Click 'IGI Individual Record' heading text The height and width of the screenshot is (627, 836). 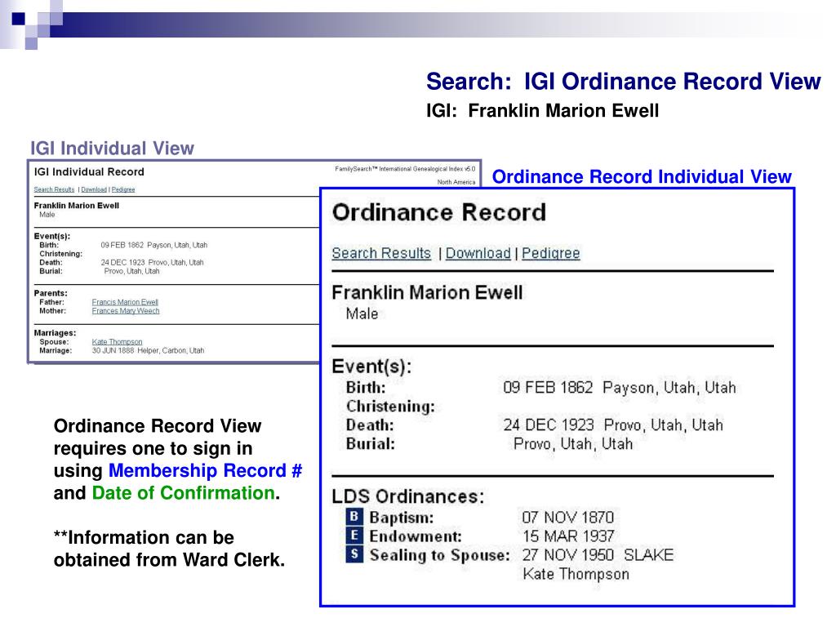click(89, 171)
